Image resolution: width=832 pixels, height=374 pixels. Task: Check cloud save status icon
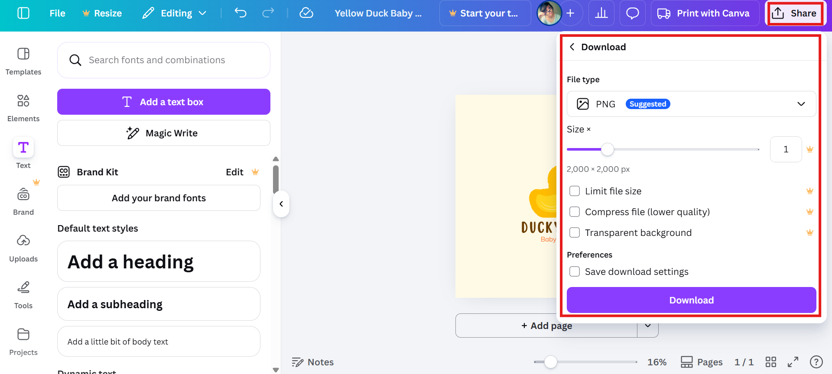[x=306, y=13]
